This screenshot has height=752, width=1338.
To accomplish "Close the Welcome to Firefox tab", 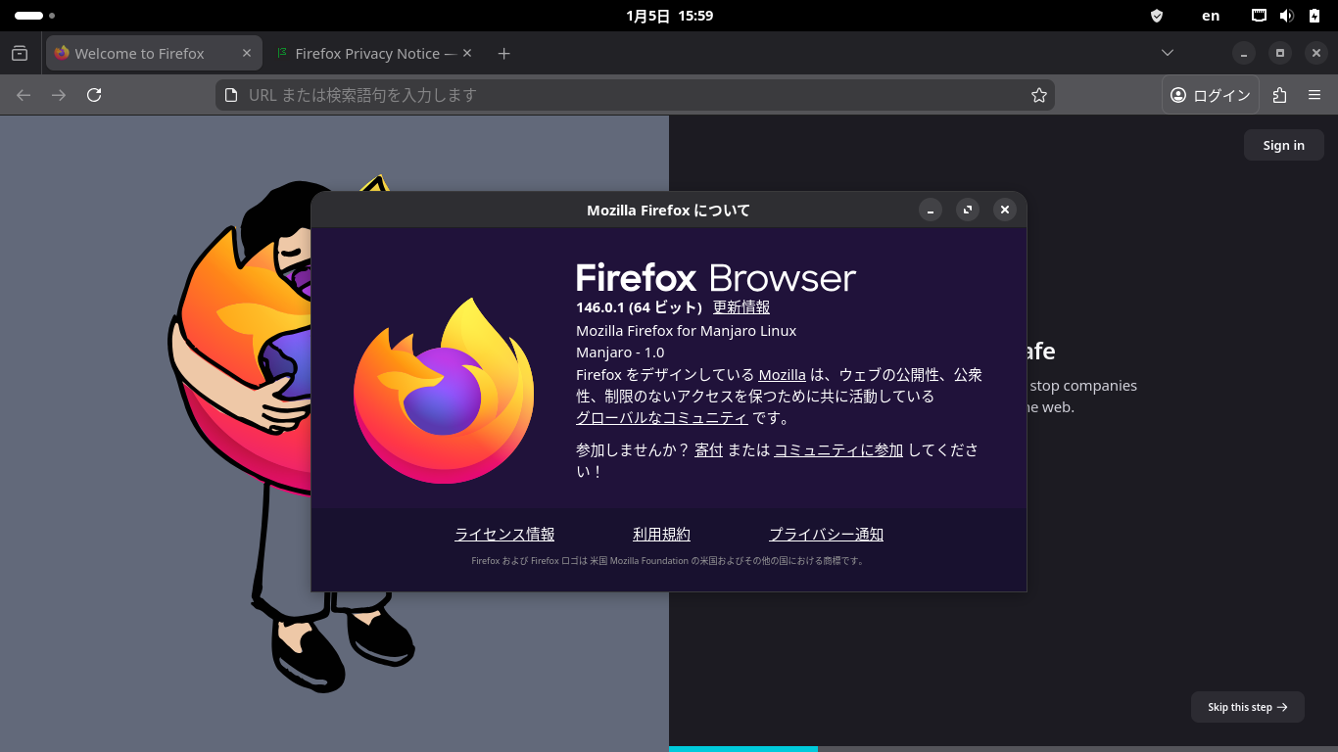I will [247, 53].
